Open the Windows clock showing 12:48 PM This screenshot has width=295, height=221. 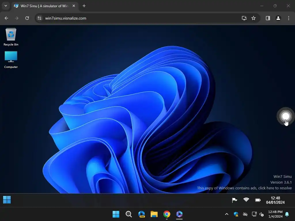pyautogui.click(x=275, y=214)
